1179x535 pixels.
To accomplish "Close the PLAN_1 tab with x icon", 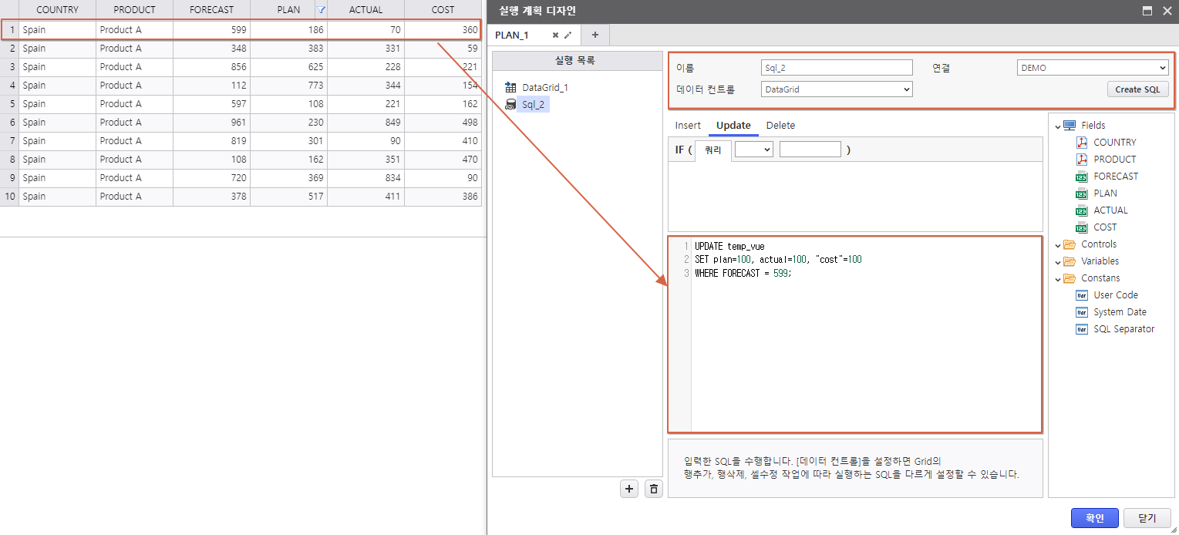I will click(x=555, y=35).
